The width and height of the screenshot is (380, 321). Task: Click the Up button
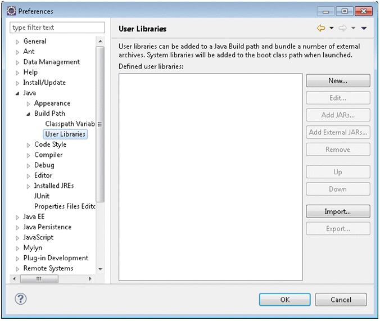pos(338,172)
